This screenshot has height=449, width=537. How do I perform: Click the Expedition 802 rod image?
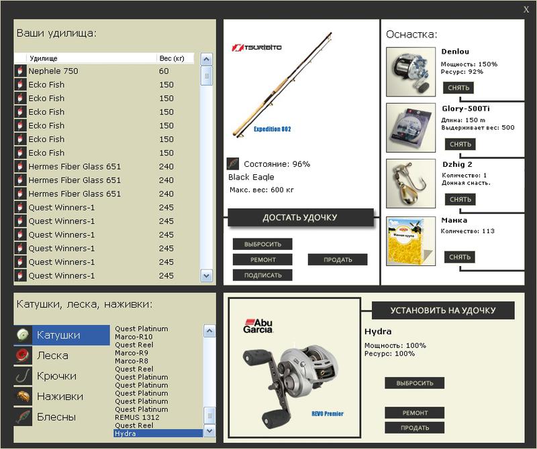pos(282,84)
